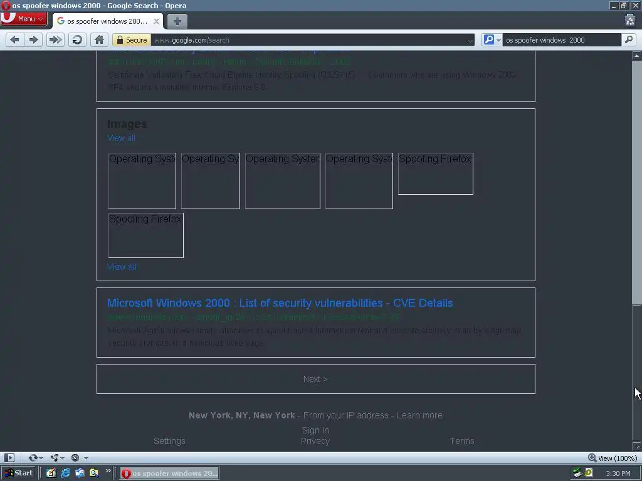Open the CVE Details security vulnerabilities result
Screen dimensions: 642x481
tap(280, 303)
